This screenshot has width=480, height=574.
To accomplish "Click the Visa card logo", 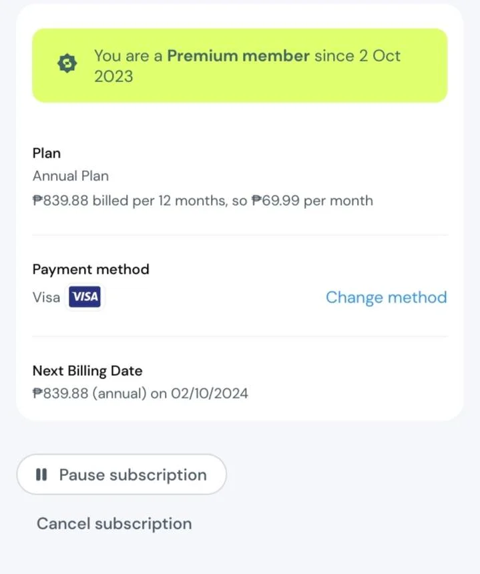I will coord(85,296).
